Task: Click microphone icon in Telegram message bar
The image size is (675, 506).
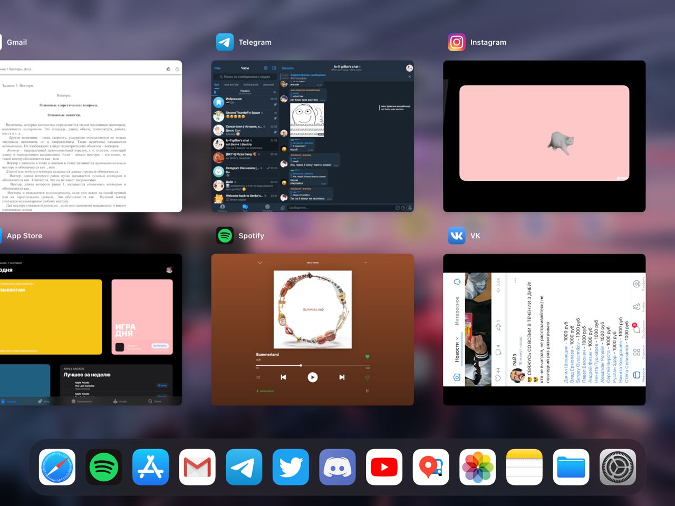Action: (x=410, y=208)
